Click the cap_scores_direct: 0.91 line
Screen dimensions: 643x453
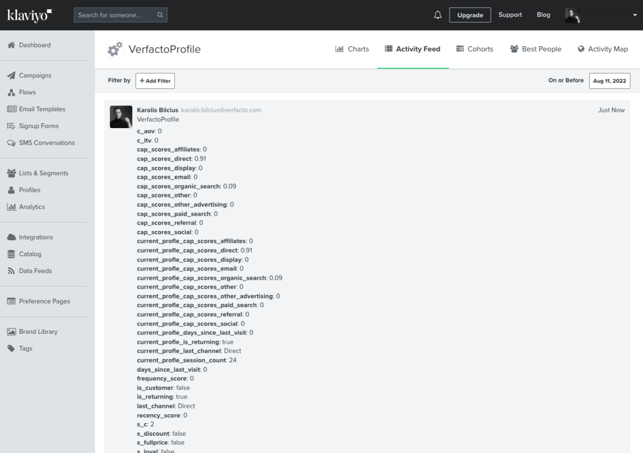click(172, 159)
